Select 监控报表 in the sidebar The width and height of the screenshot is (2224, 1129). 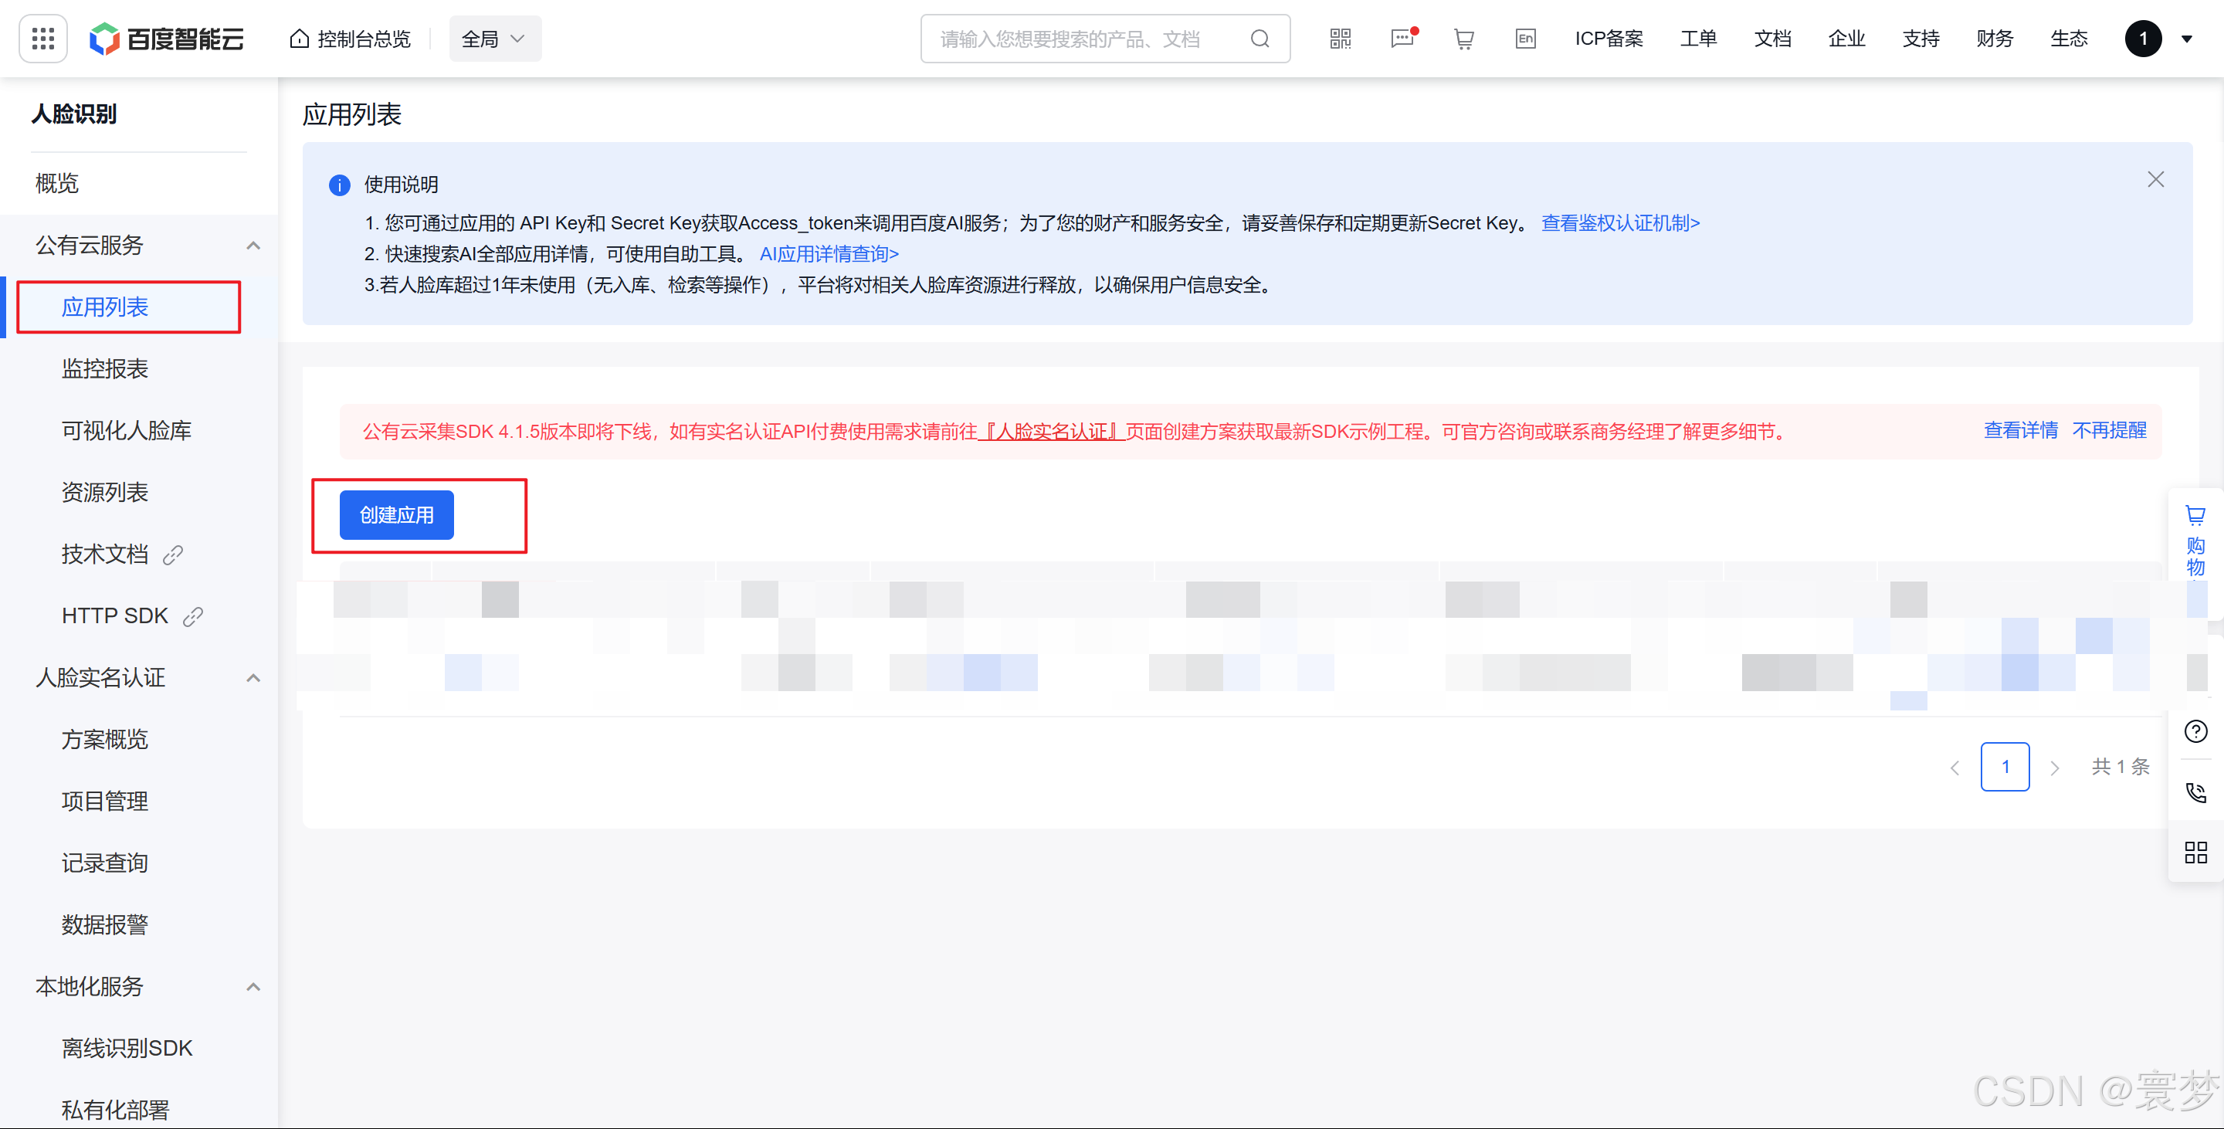(x=104, y=368)
